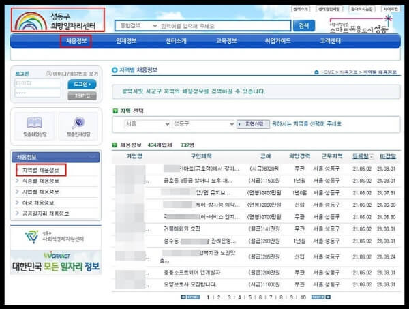Open the 성동구 사회적경제지원센터 banner
The image size is (409, 309).
[x=56, y=237]
